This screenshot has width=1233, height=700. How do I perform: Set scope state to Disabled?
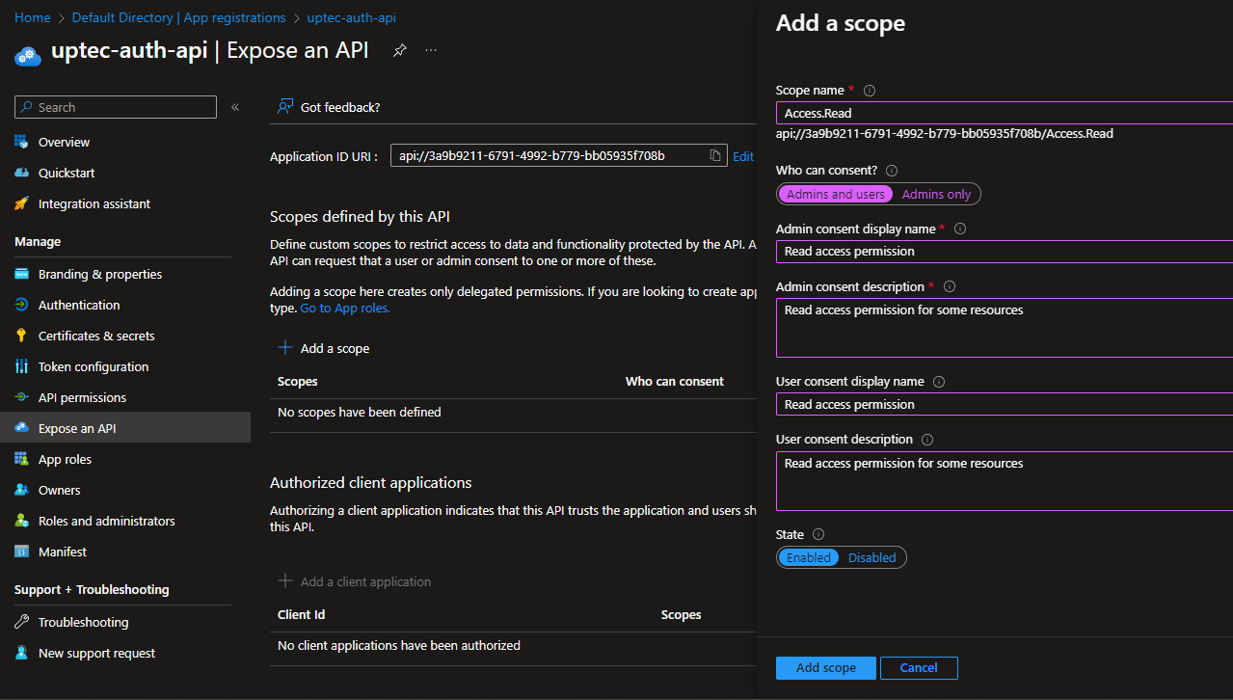coord(871,558)
